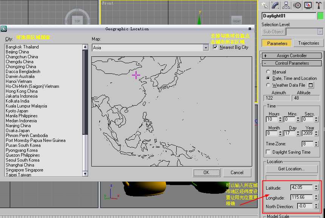Open the Map region dropdown showing Asia
Viewport: 325px width, 218px height.
pos(206,48)
